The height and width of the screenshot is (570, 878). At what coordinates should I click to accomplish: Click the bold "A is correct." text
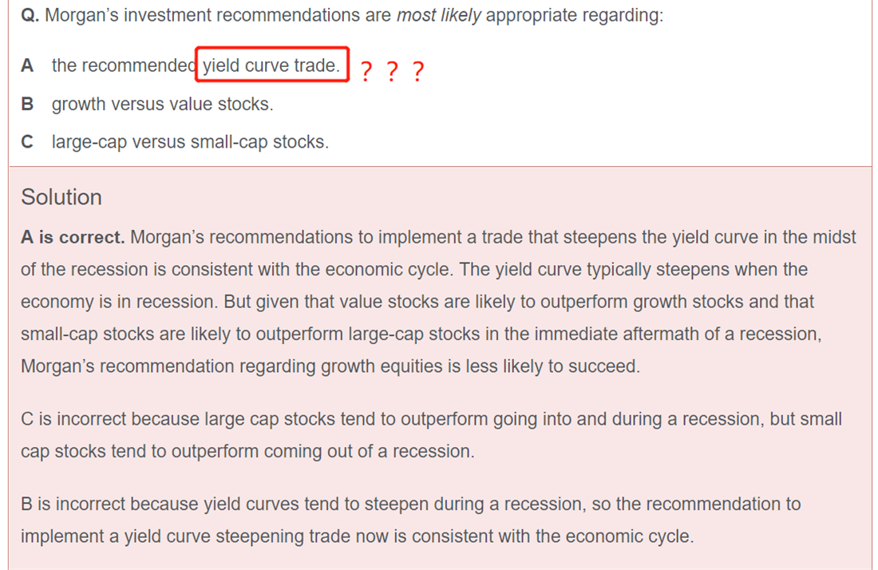[73, 237]
